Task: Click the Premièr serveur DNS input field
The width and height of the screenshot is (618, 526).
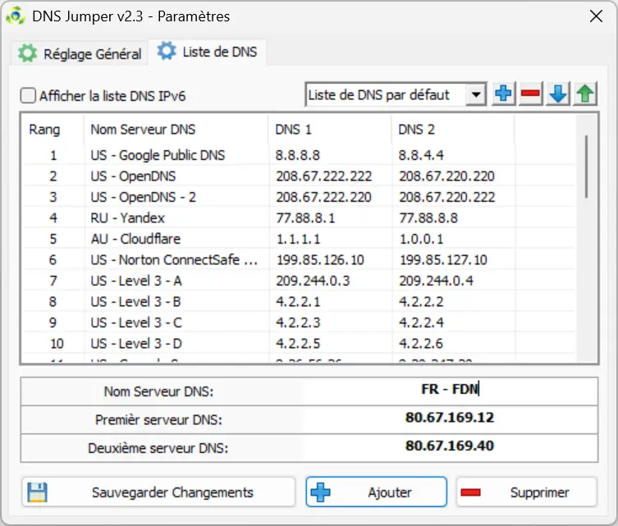Action: point(450,418)
